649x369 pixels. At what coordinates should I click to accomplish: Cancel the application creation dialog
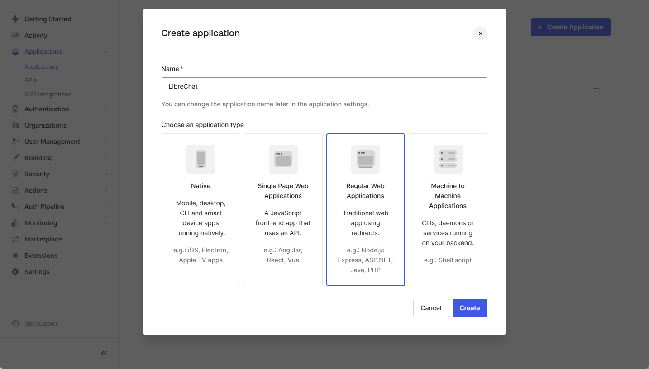[430, 308]
